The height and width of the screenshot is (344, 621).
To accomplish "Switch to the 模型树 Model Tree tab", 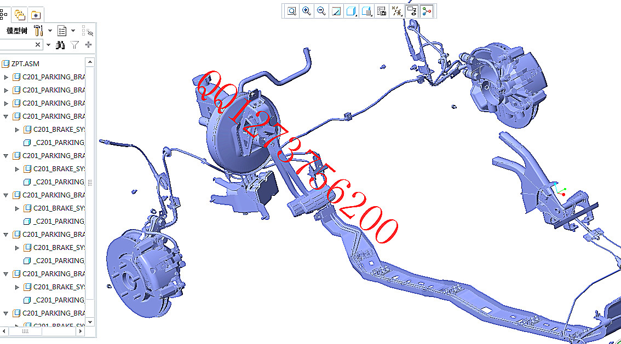I will pos(4,14).
